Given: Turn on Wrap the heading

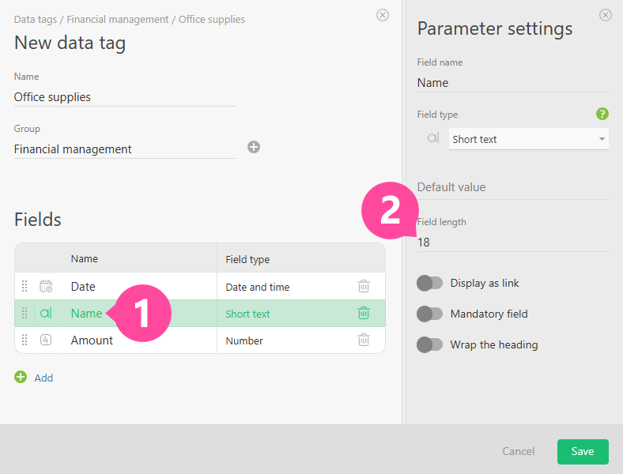Looking at the screenshot, I should pos(430,344).
